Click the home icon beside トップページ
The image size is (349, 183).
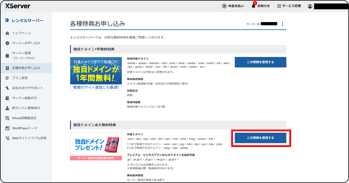[8, 33]
